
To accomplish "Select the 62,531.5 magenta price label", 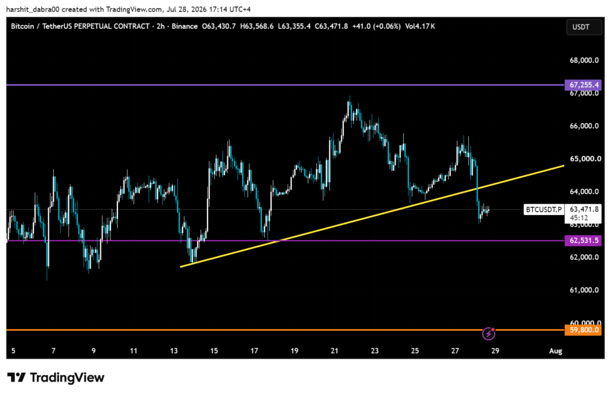I will (x=583, y=240).
